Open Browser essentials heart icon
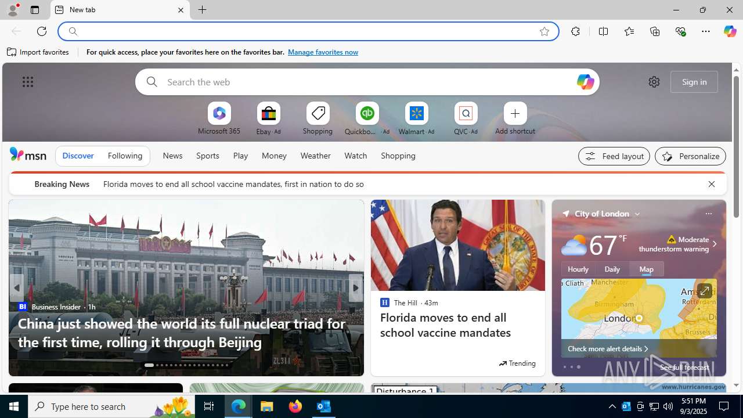This screenshot has width=743, height=418. 680,31
